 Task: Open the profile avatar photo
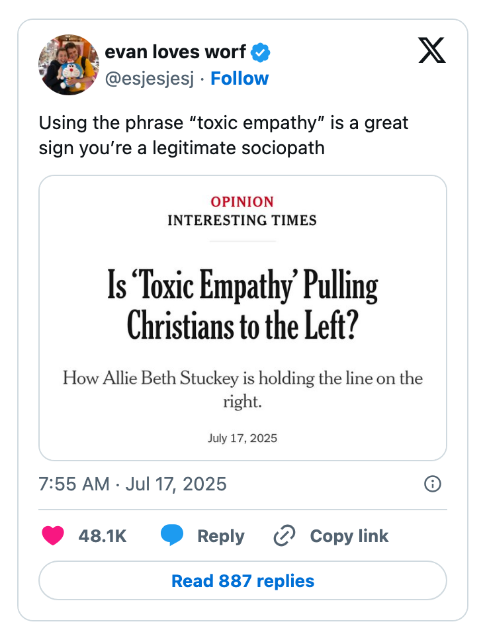pyautogui.click(x=69, y=65)
